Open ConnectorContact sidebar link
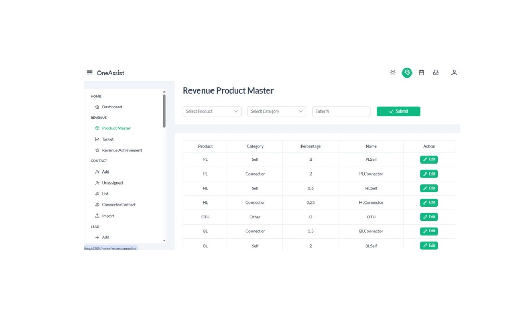This screenshot has height=336, width=532. point(118,205)
